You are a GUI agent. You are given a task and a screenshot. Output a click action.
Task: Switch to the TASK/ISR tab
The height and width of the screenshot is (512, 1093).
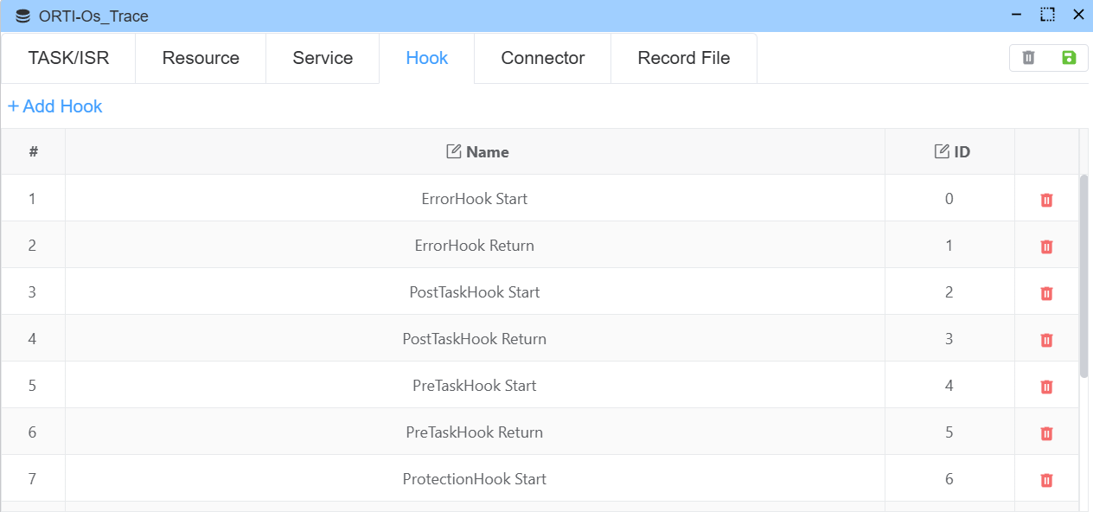(68, 58)
